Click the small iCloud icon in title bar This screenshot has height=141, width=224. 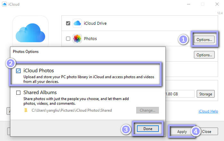click(x=5, y=4)
